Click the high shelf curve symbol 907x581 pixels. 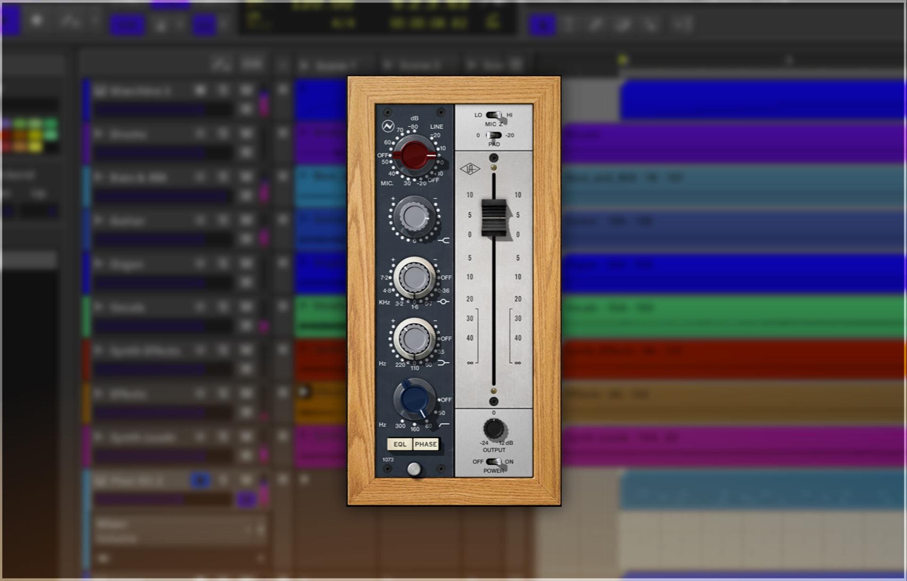point(444,240)
